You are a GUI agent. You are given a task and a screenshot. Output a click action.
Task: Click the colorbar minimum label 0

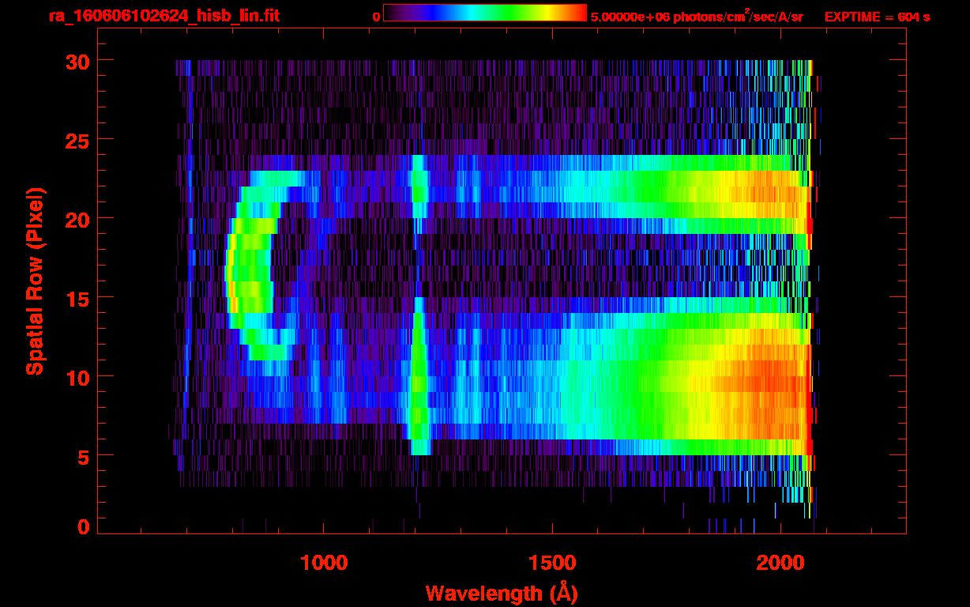coord(377,17)
